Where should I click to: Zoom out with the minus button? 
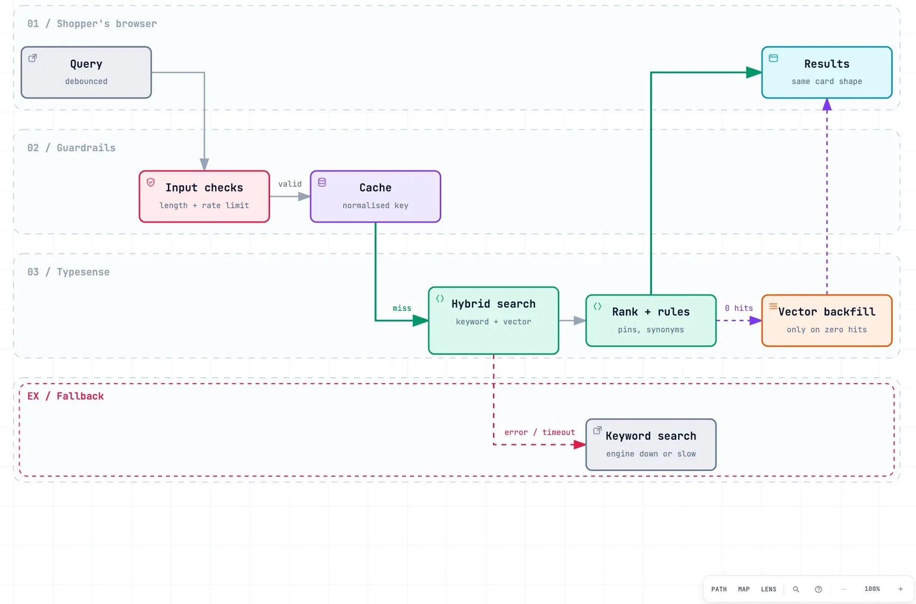(x=843, y=589)
